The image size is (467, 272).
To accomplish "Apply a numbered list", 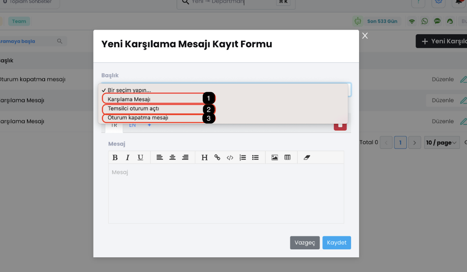I will tap(242, 157).
